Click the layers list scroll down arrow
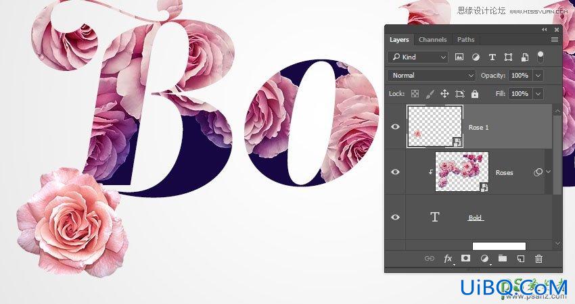575x304 pixels. pos(557,243)
